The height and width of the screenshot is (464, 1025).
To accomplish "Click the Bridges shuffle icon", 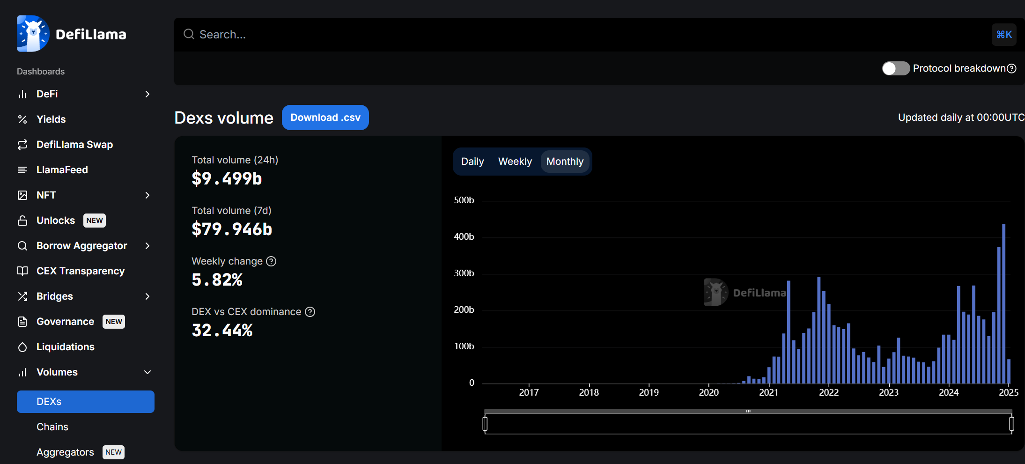I will (22, 296).
